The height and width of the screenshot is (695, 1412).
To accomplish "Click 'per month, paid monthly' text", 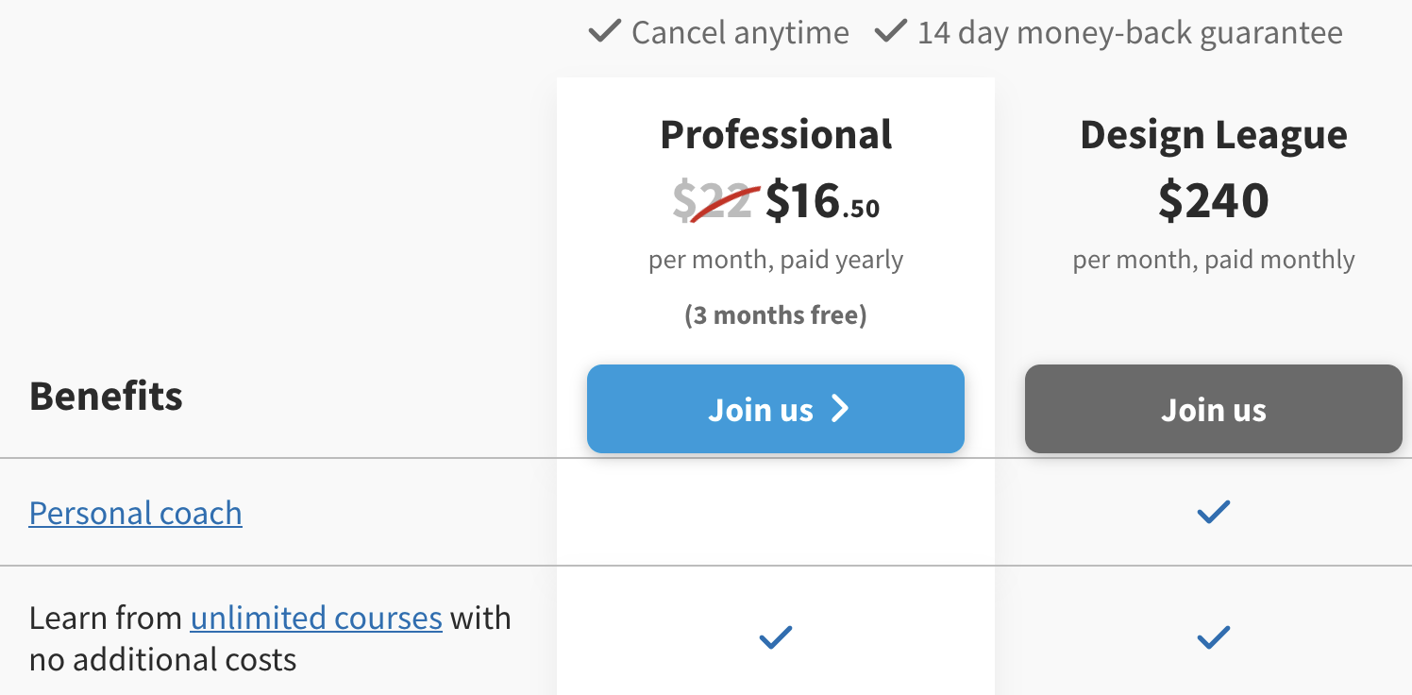I will (1214, 260).
